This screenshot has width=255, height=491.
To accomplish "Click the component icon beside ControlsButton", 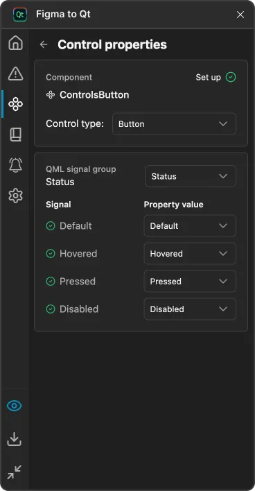I will [51, 95].
